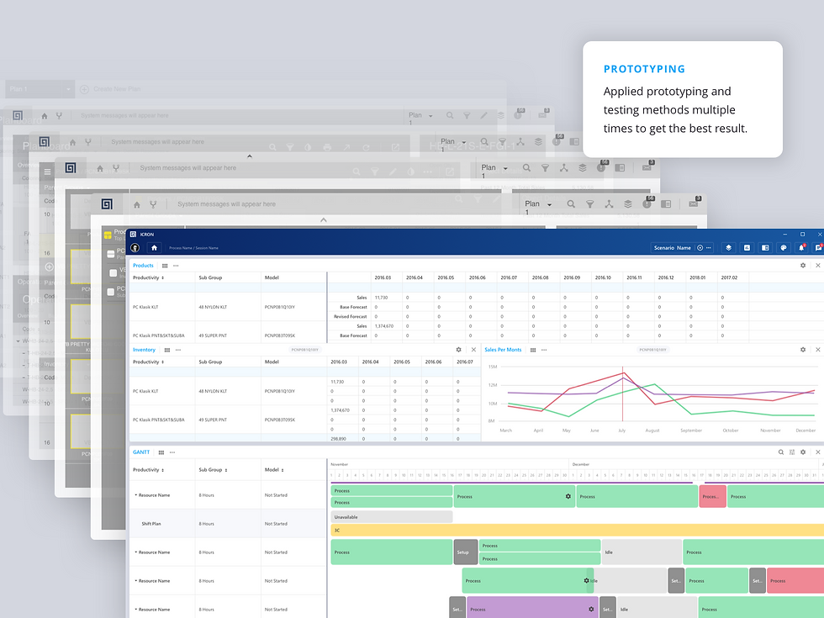Go to Home in ICRON window
The height and width of the screenshot is (618, 824).
pyautogui.click(x=154, y=247)
